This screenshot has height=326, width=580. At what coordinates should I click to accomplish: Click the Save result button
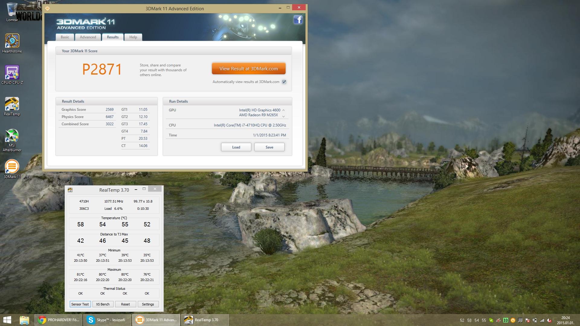(269, 147)
